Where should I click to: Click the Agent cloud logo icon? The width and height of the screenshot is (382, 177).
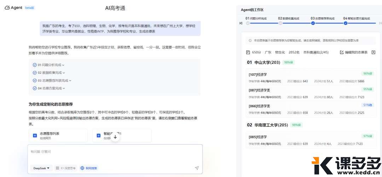coord(7,8)
